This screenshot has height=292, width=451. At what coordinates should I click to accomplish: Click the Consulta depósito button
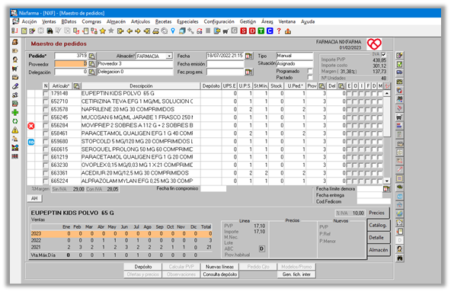pos(219,274)
